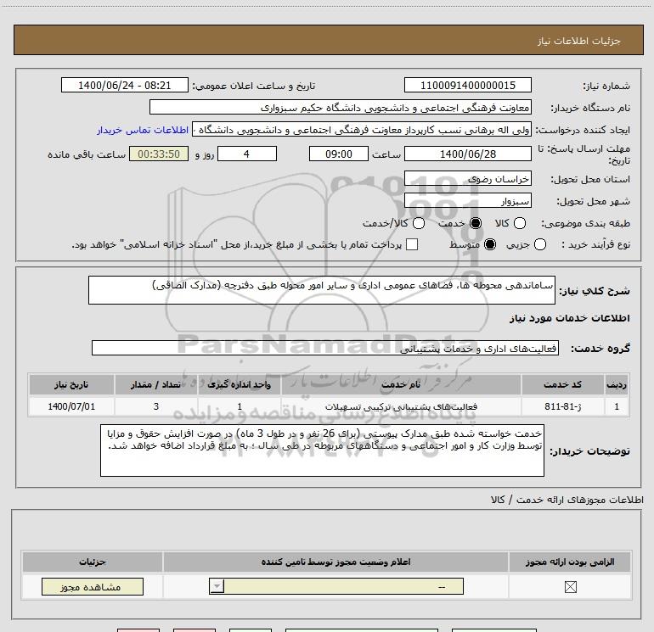Select the کالا/خدمت radio button

point(419,223)
